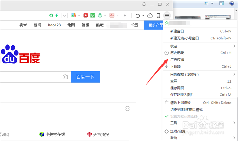Screen dimensions: 238x141
Task: Click the 百度一下 search button
Action: pos(85,77)
